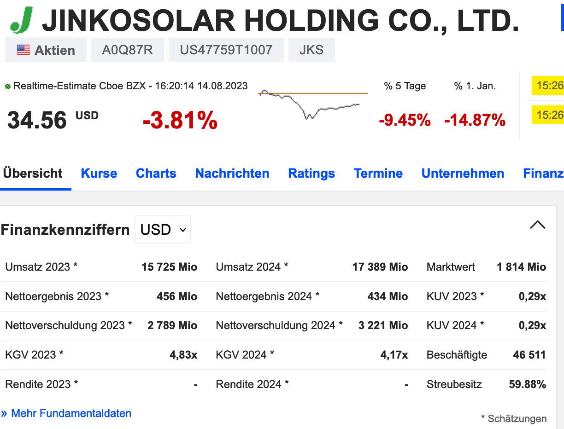Click the 34.56 USD price value
This screenshot has height=429, width=564.
click(36, 121)
